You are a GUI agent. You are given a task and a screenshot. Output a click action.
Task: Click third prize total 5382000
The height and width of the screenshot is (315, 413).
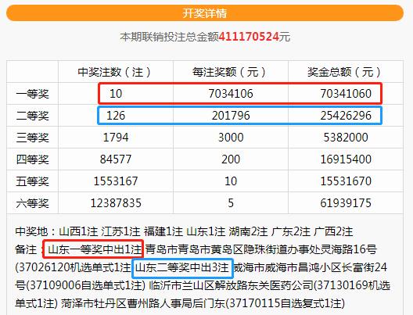pyautogui.click(x=346, y=138)
